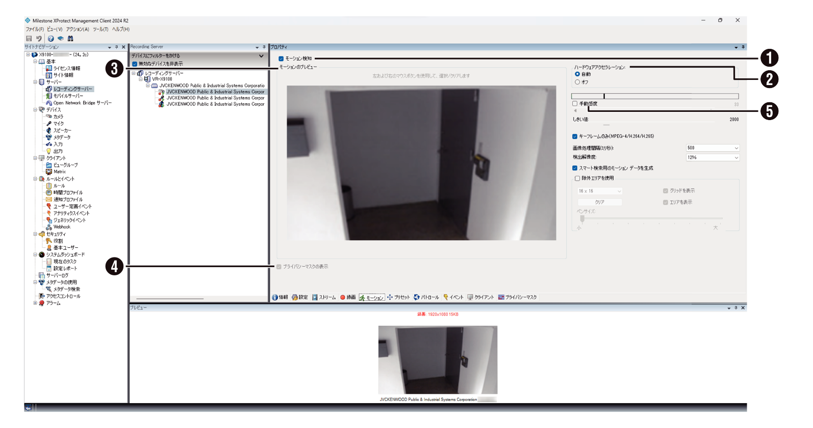The image size is (813, 428).
Task: Click the カメラ icon in the site navigation tree
Action: pyautogui.click(x=49, y=117)
